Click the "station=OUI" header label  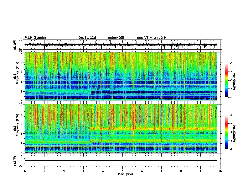pos(116,38)
